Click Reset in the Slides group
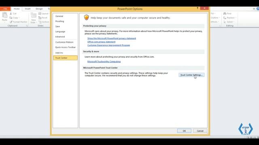The height and width of the screenshot is (145, 259). pyautogui.click(x=43, y=18)
